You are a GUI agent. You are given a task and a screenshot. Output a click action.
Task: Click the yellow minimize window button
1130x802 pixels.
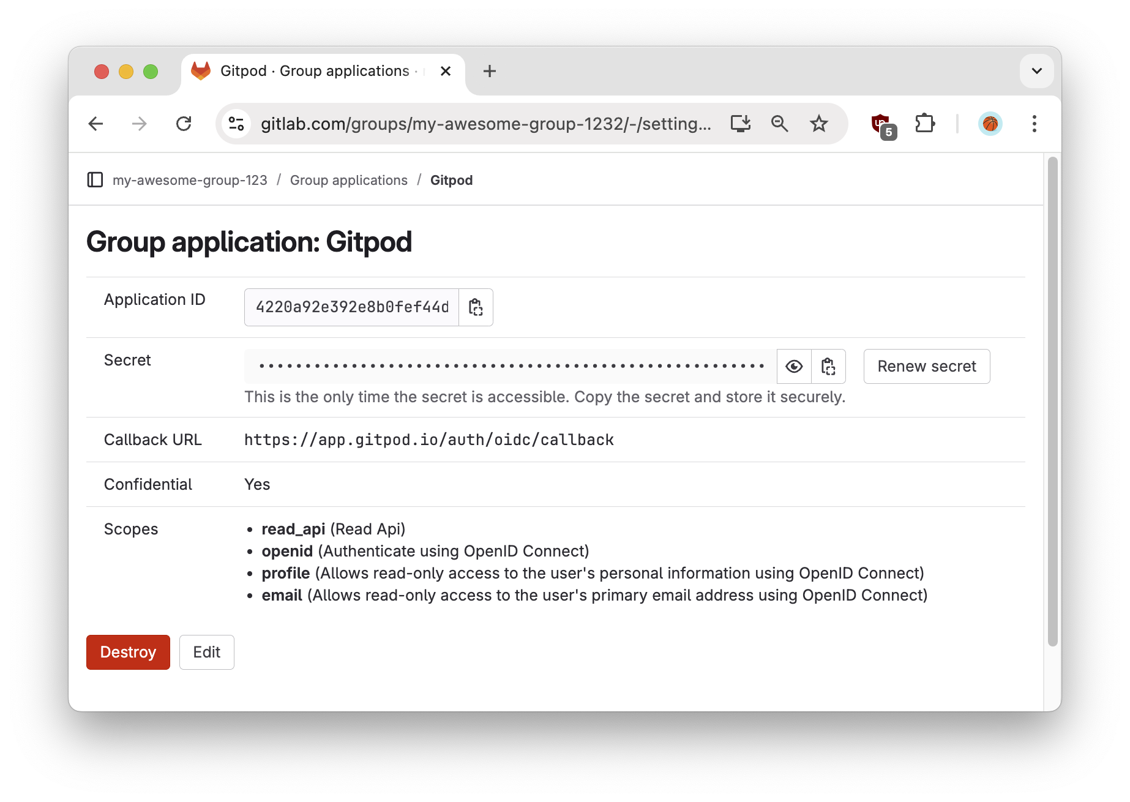(x=126, y=72)
